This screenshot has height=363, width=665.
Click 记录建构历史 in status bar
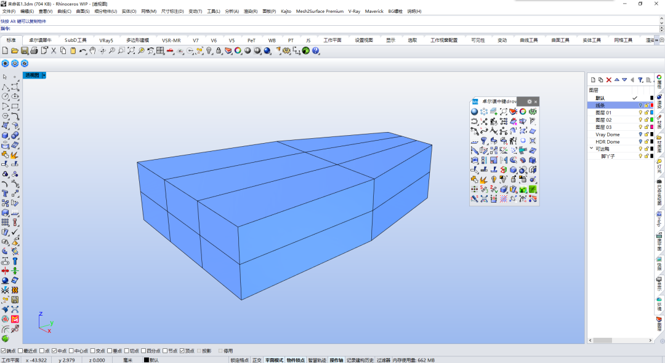pyautogui.click(x=360, y=360)
